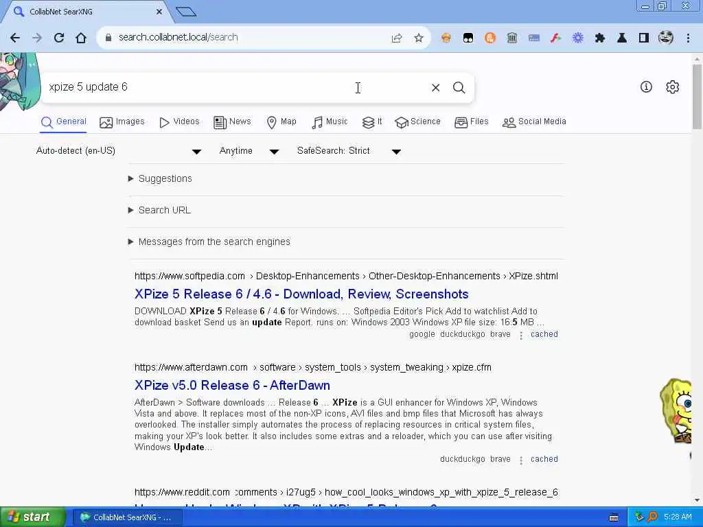This screenshot has height=527, width=703.
Task: Open cached copy of Softpedia result
Action: [544, 334]
